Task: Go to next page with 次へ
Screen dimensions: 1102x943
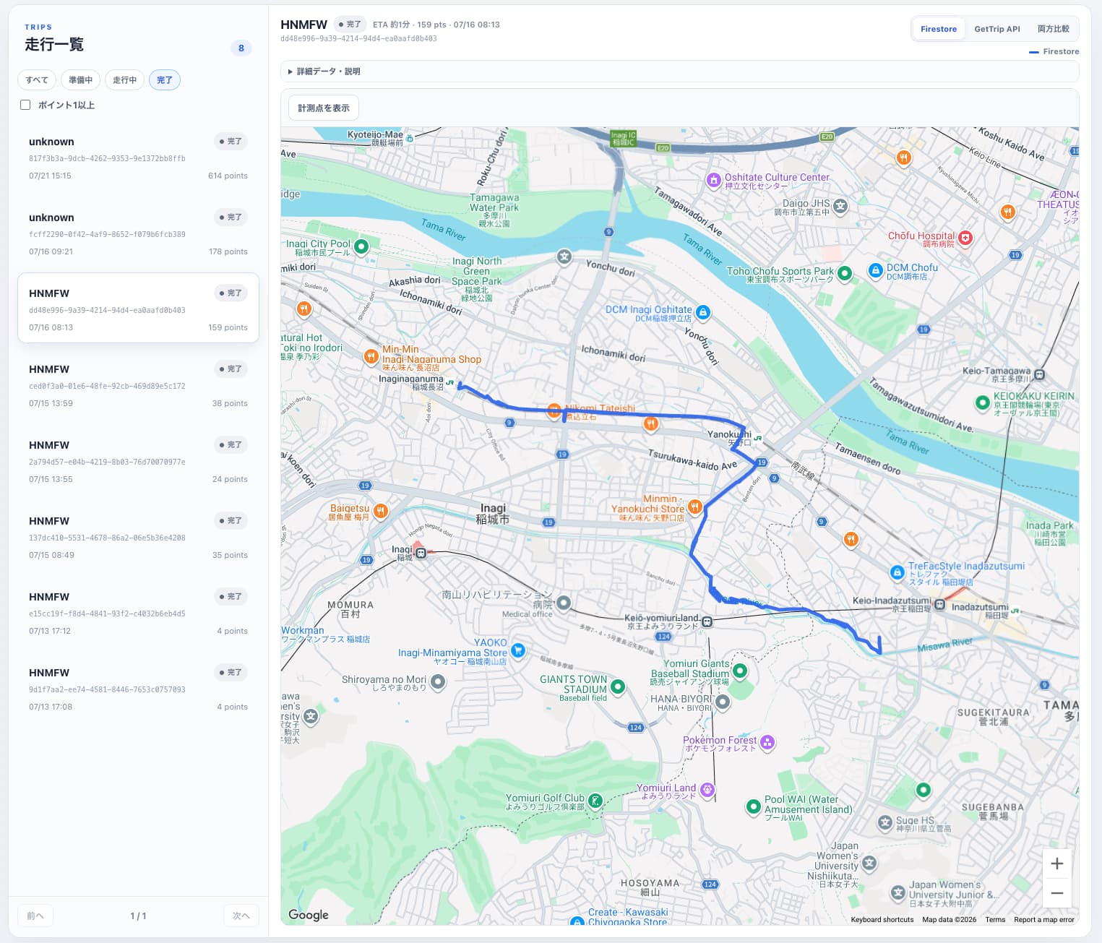Action: click(241, 916)
